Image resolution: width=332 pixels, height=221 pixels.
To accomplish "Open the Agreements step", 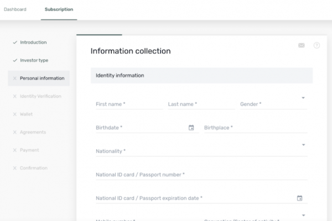I will click(33, 132).
